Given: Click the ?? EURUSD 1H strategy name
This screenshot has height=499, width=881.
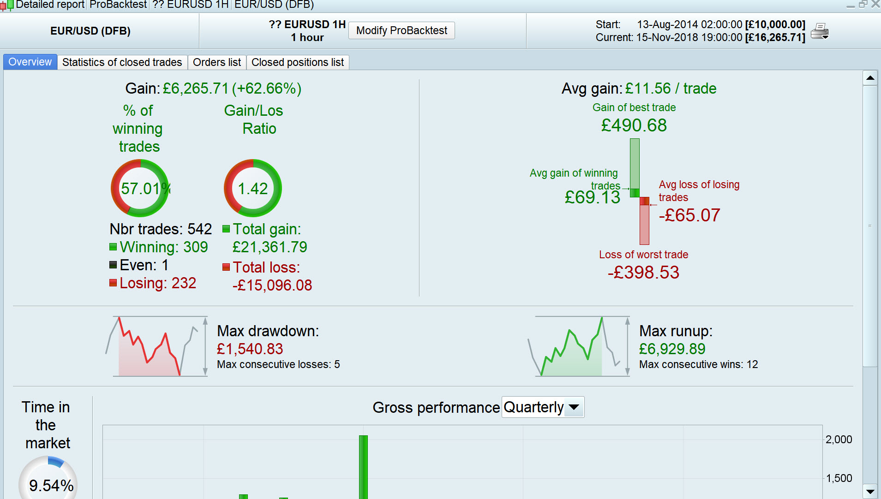Looking at the screenshot, I should pos(307,24).
